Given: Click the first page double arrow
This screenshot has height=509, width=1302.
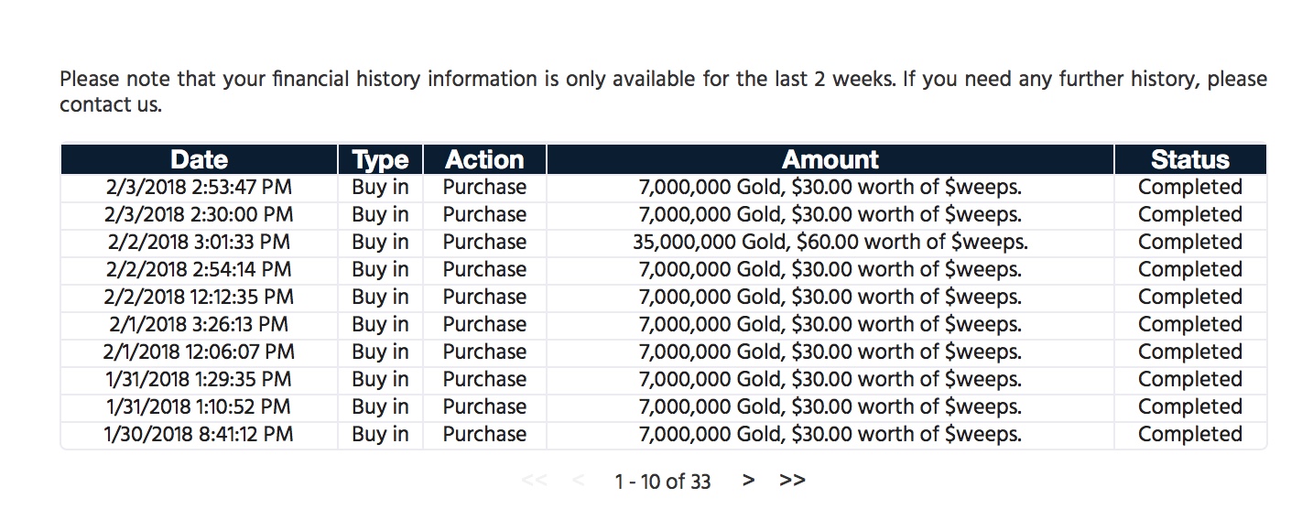Looking at the screenshot, I should coord(535,480).
